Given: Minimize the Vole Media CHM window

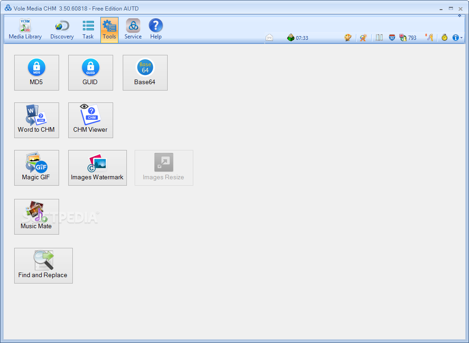Looking at the screenshot, I should click(441, 9).
